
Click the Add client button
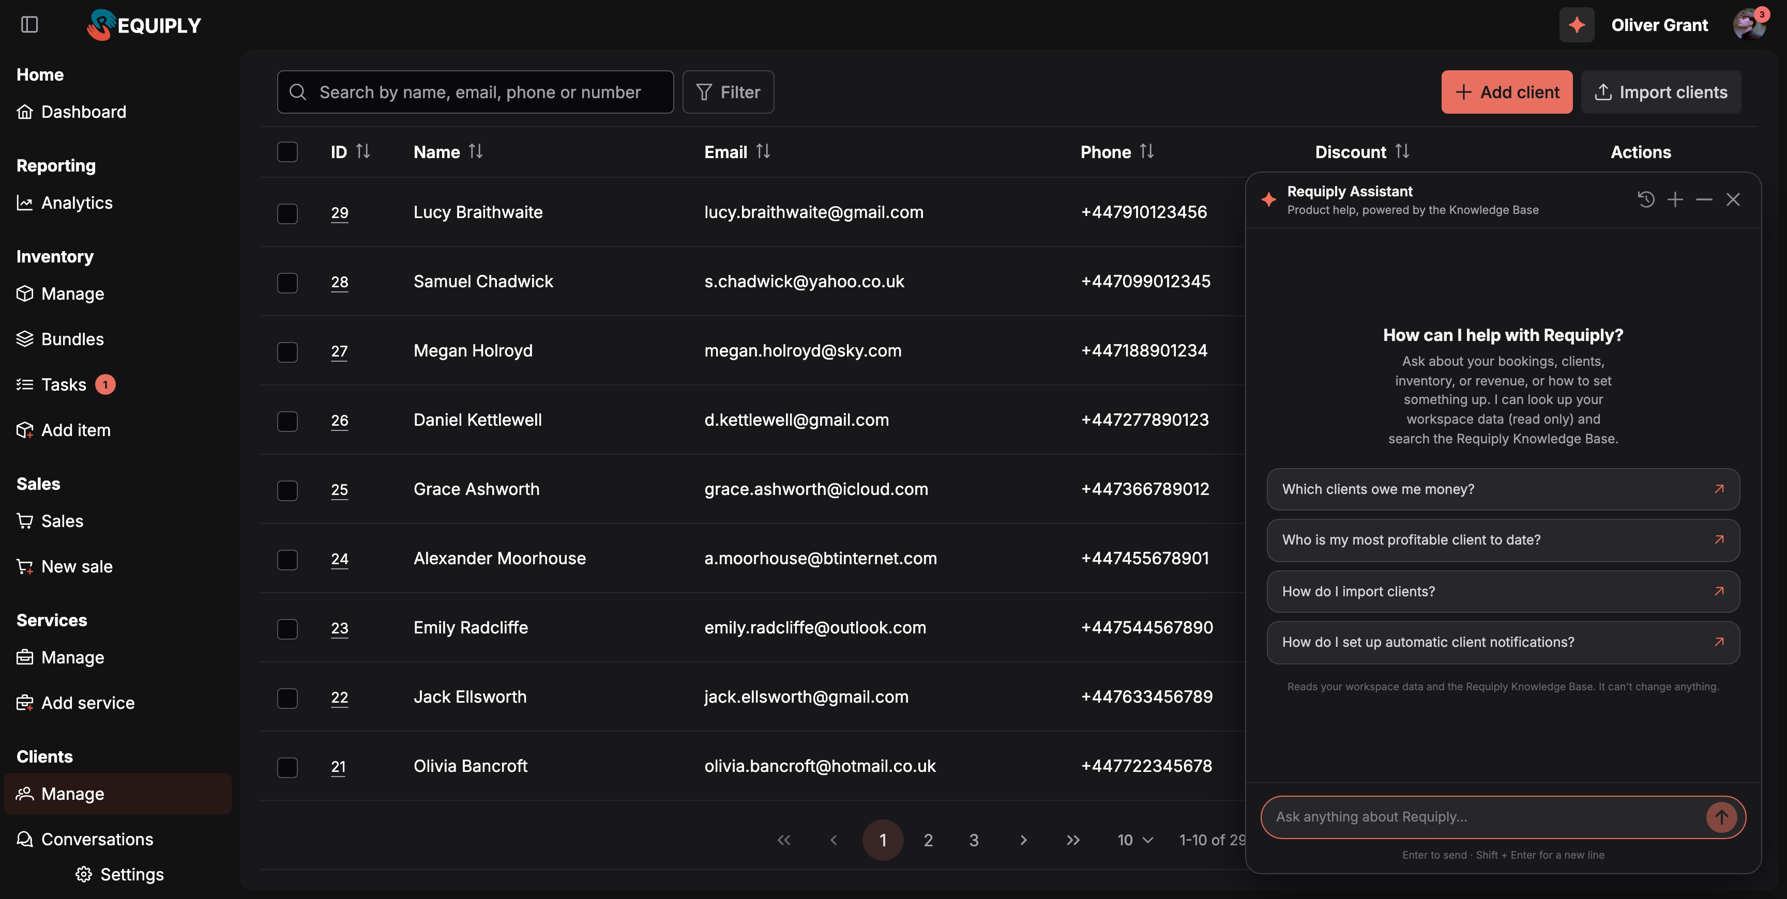click(1507, 92)
